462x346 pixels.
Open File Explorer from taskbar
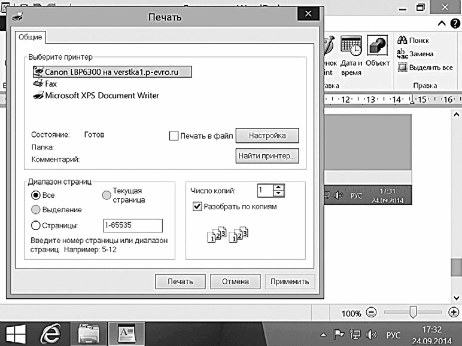tap(89, 334)
